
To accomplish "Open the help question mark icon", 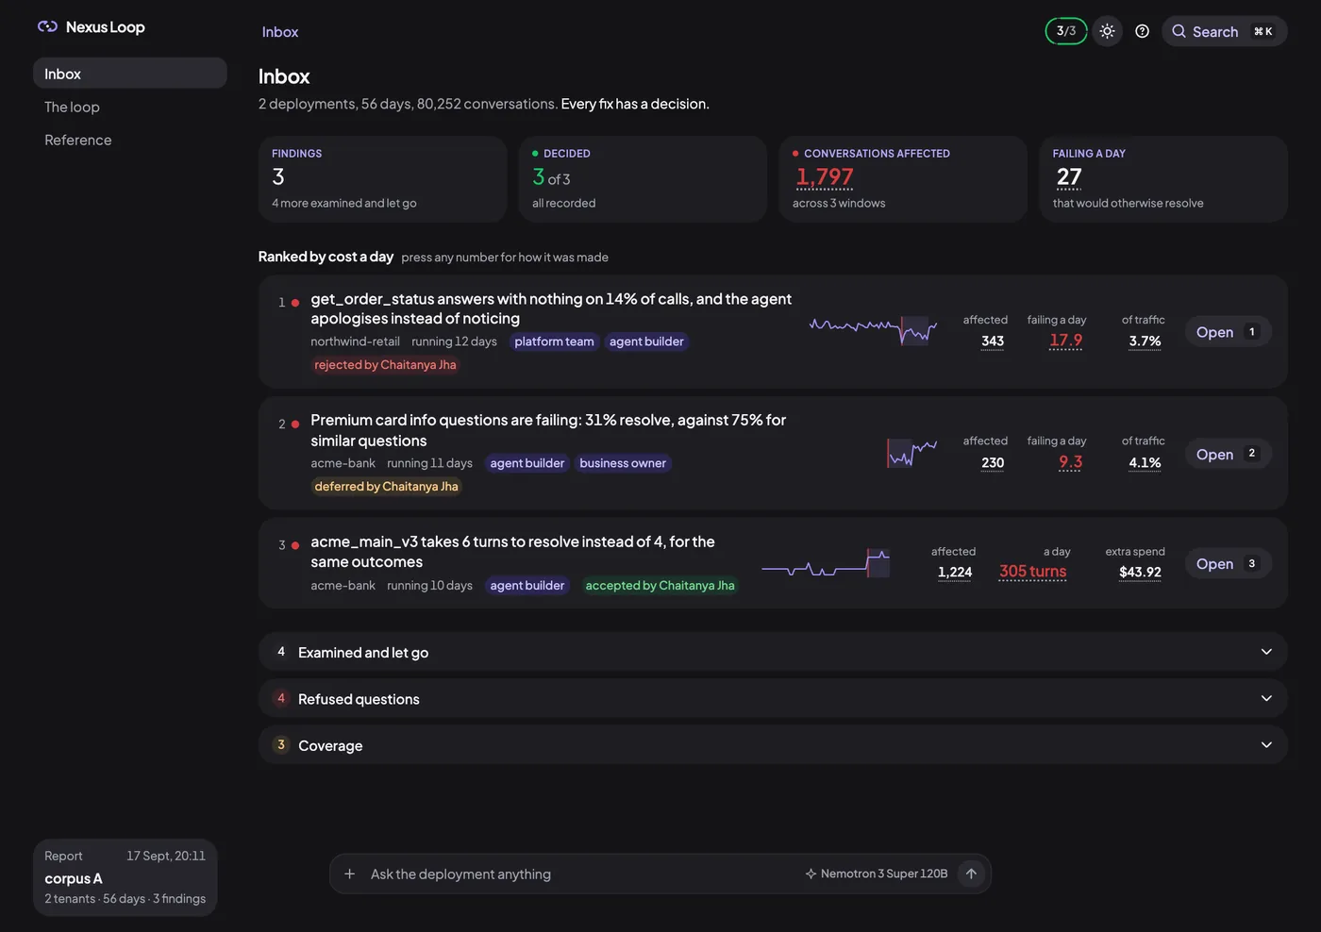I will [1142, 31].
